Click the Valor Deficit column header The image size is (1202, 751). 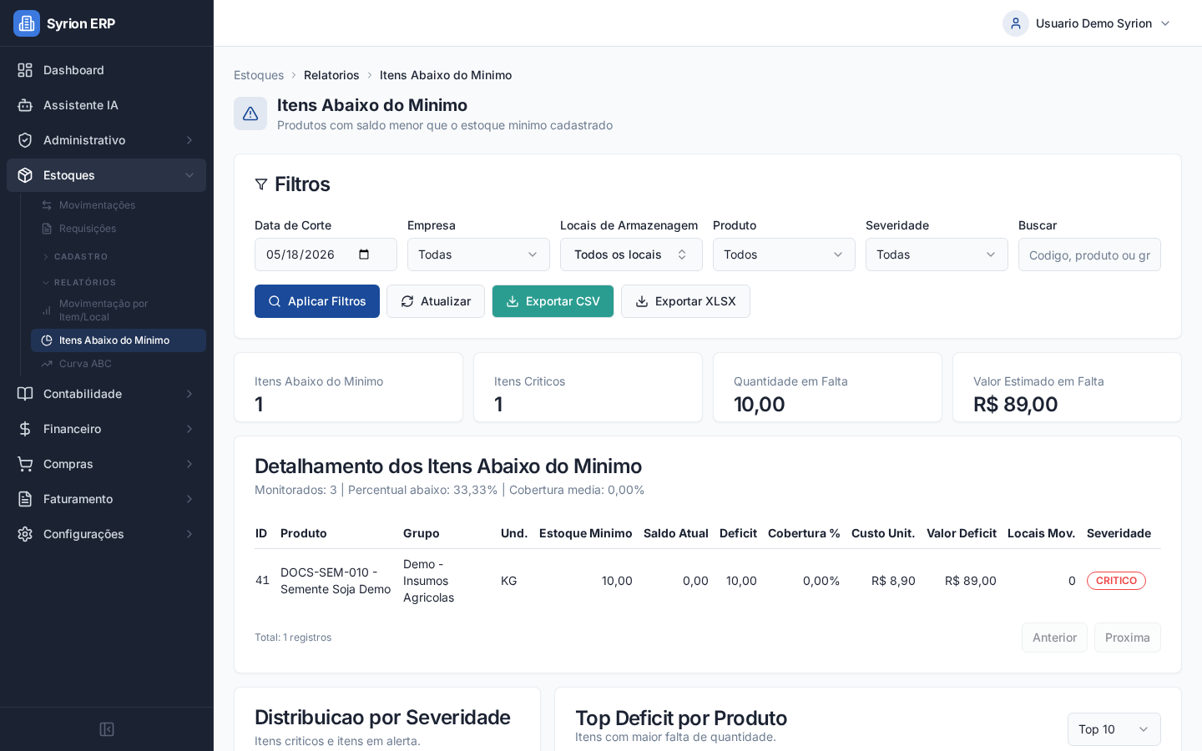tap(962, 533)
